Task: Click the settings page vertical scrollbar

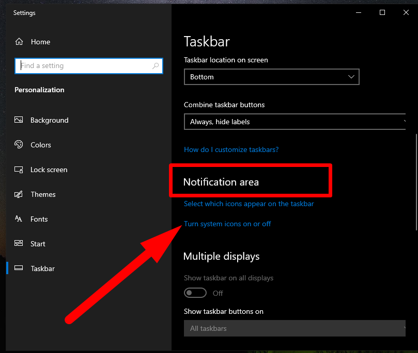Action: (x=416, y=182)
